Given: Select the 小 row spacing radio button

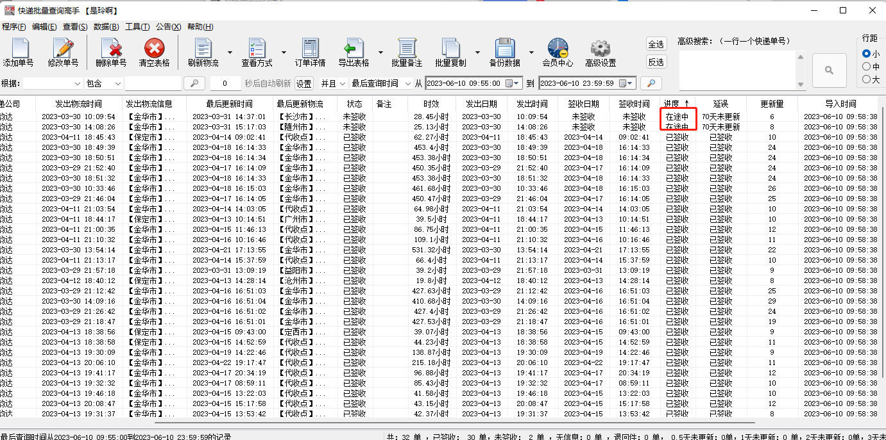Looking at the screenshot, I should (x=866, y=53).
